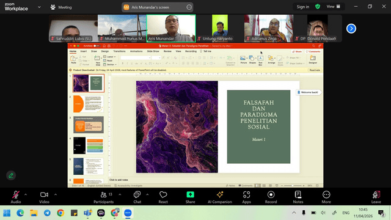Click the PowerPoint zoom slider handle
Screen dimensions: 391x220
pos(293,186)
